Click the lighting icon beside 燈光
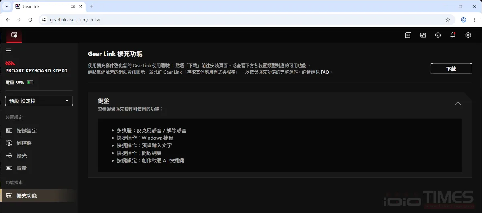Viewport: 482px width, 213px height. [x=9, y=156]
